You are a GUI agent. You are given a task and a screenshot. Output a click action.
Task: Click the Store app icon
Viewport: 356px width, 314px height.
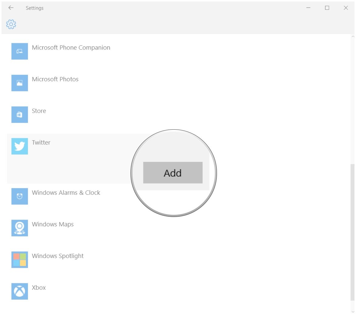point(19,115)
